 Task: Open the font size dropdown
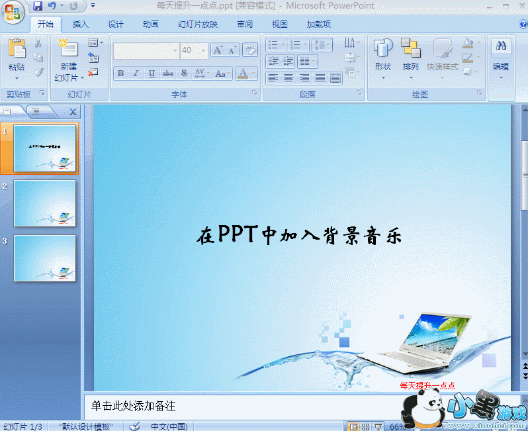[x=203, y=50]
